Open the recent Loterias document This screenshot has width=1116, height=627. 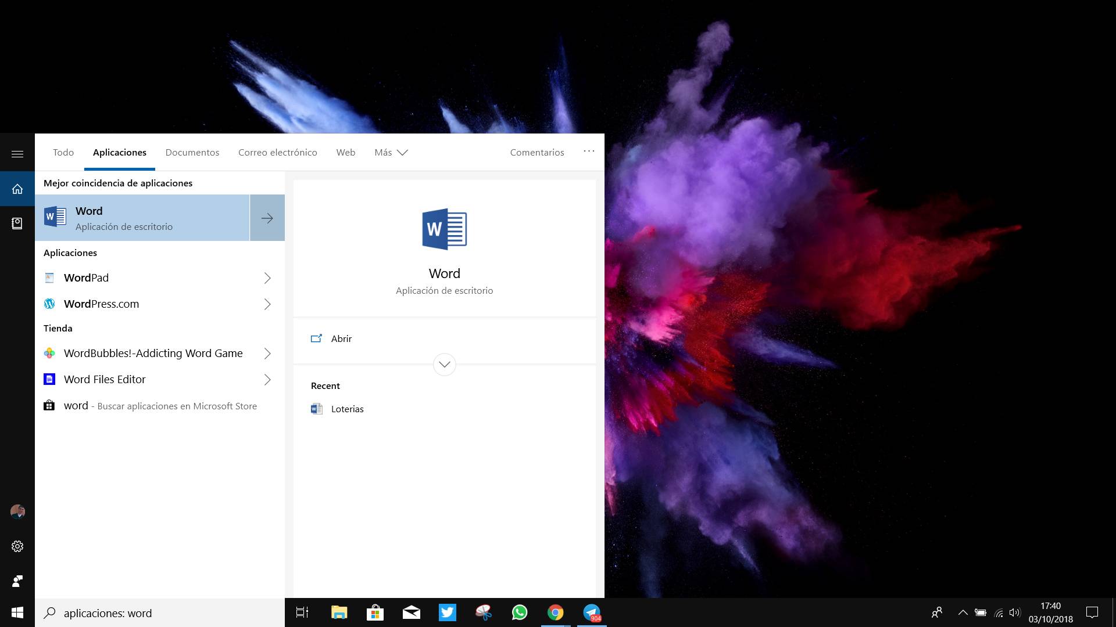pos(347,409)
